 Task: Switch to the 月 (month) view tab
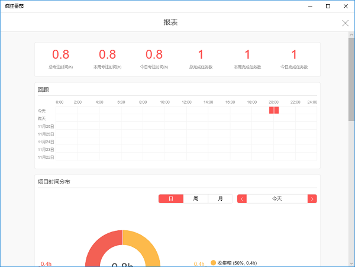click(x=220, y=199)
